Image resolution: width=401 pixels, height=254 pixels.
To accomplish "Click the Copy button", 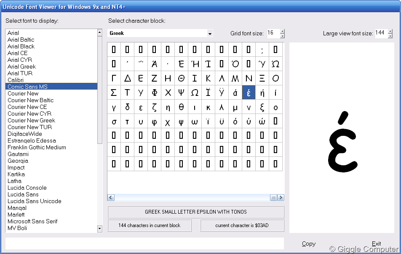I will click(x=308, y=244).
